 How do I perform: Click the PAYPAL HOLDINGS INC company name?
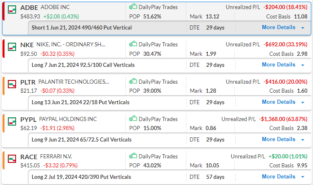click(x=68, y=119)
